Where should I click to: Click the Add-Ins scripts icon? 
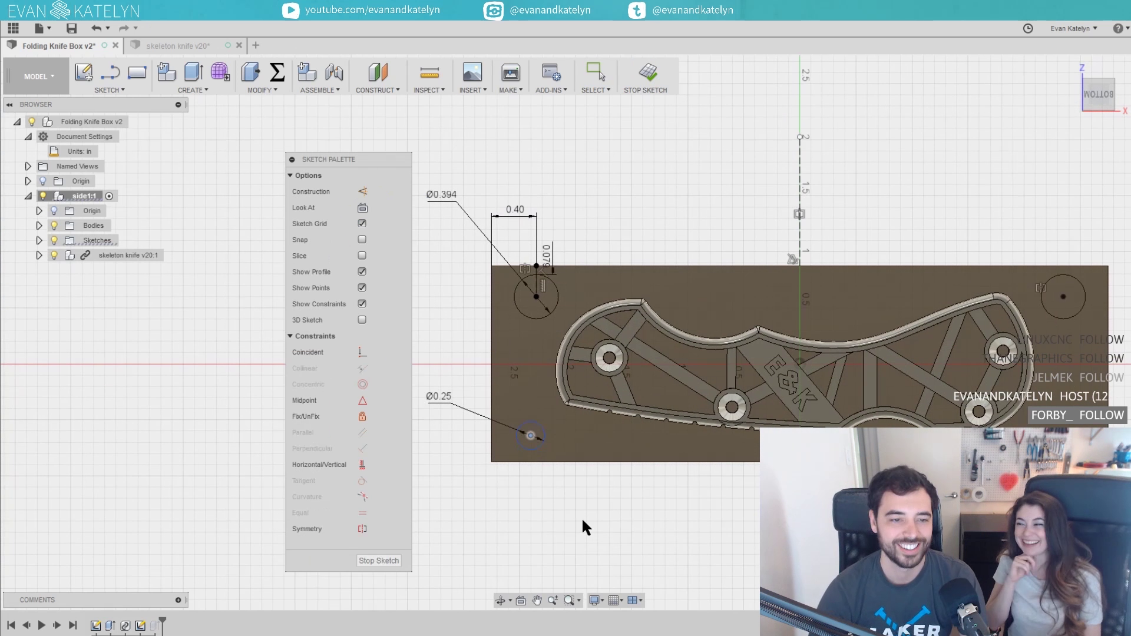(x=551, y=72)
